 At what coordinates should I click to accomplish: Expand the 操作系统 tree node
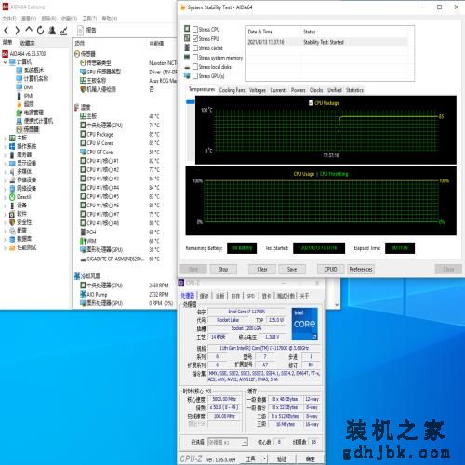point(5,146)
